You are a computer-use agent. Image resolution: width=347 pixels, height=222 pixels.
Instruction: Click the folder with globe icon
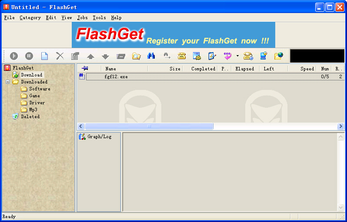click(279, 56)
